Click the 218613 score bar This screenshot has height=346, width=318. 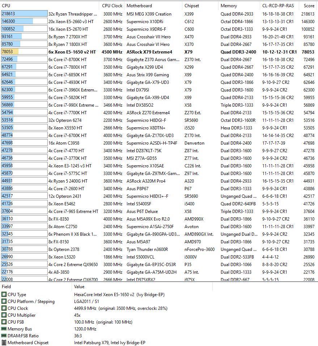[24, 14]
